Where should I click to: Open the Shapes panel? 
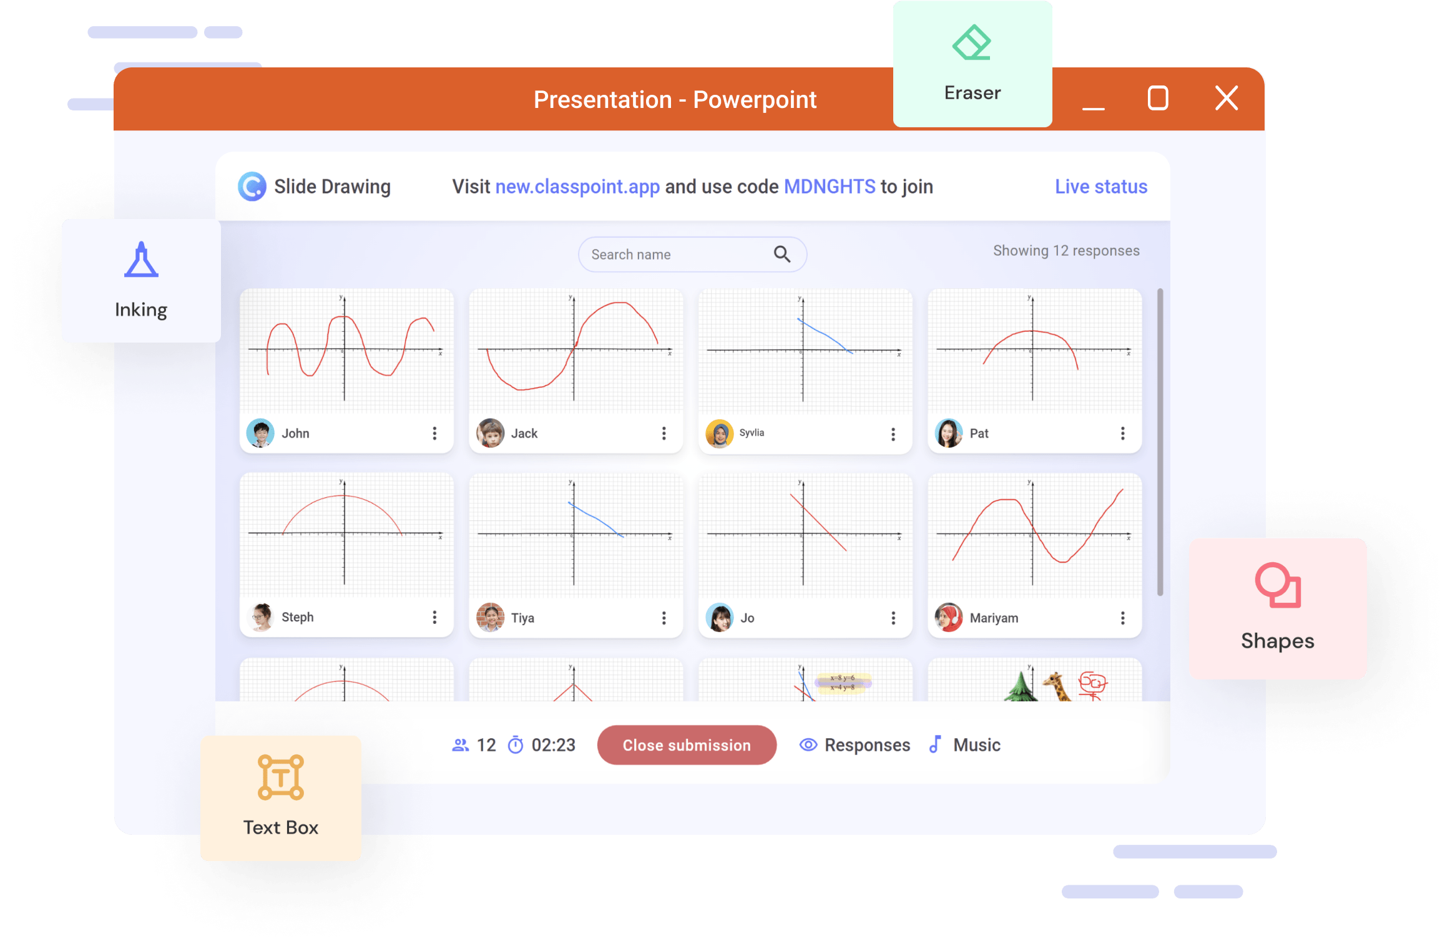[1278, 610]
